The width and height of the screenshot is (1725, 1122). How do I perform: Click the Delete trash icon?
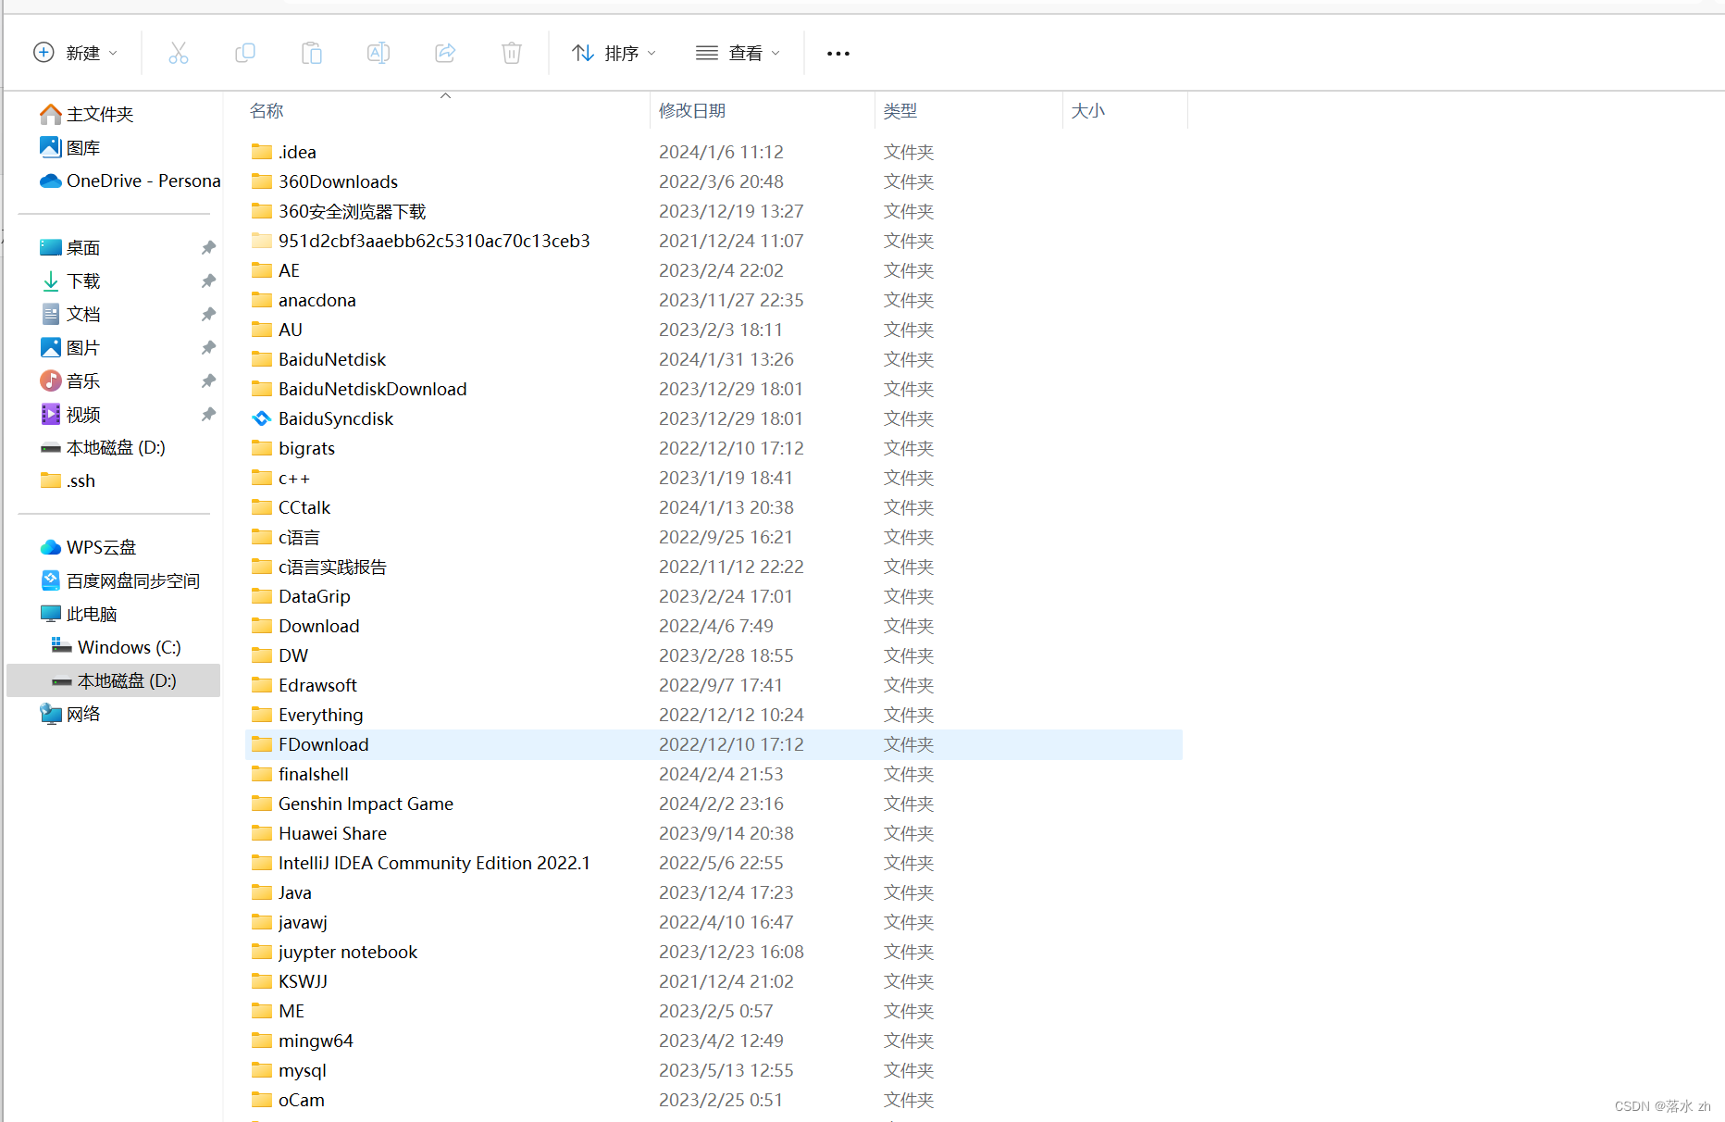pos(512,53)
